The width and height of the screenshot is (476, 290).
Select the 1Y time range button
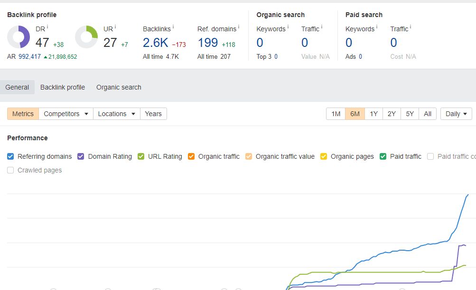pyautogui.click(x=373, y=114)
